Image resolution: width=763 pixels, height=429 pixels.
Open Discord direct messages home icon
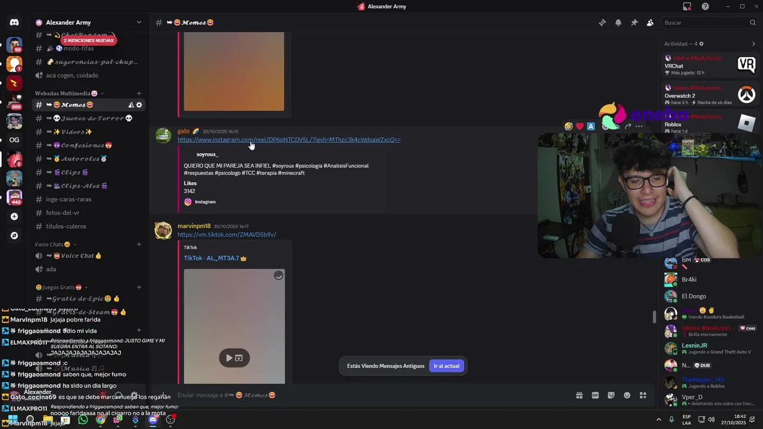[14, 23]
